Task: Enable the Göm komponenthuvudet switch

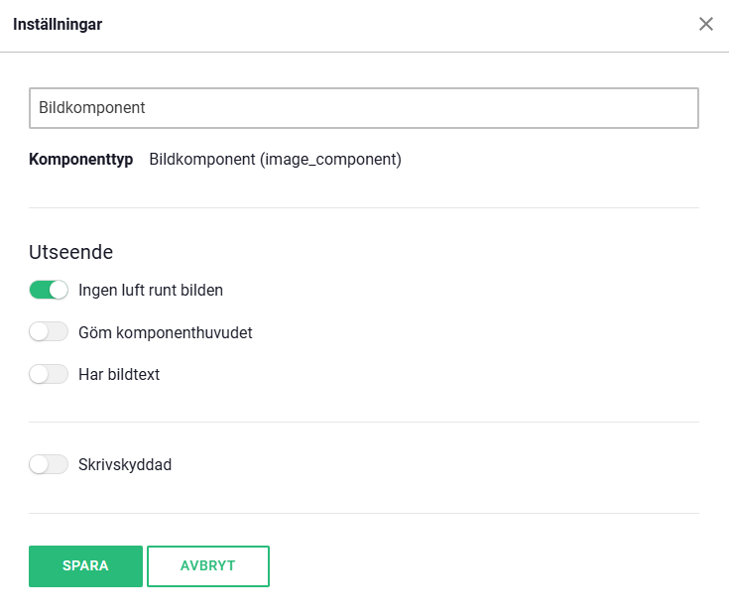Action: click(49, 332)
